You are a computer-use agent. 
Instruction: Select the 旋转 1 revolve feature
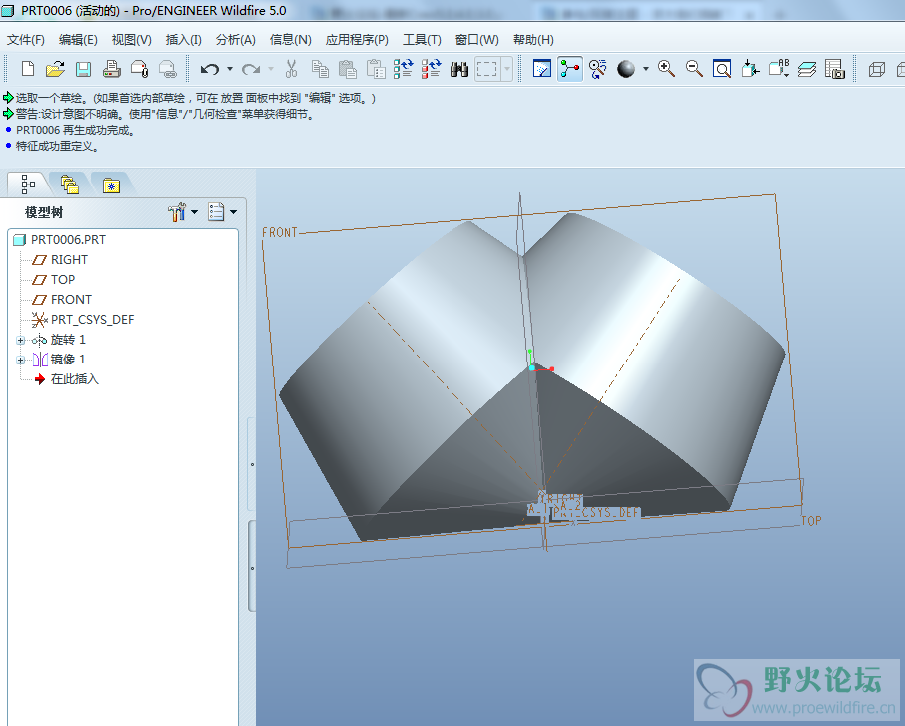coord(58,340)
